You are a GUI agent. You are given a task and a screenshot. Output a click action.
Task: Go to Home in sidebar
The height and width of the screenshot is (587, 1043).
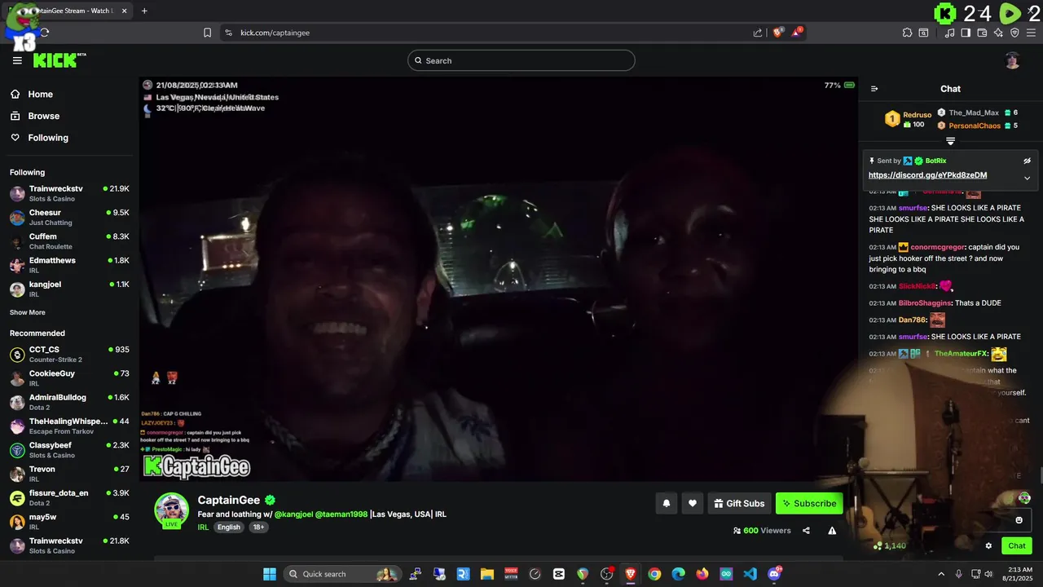(x=39, y=95)
